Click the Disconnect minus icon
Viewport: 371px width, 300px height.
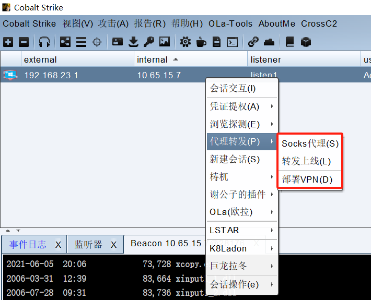pyautogui.click(x=24, y=42)
